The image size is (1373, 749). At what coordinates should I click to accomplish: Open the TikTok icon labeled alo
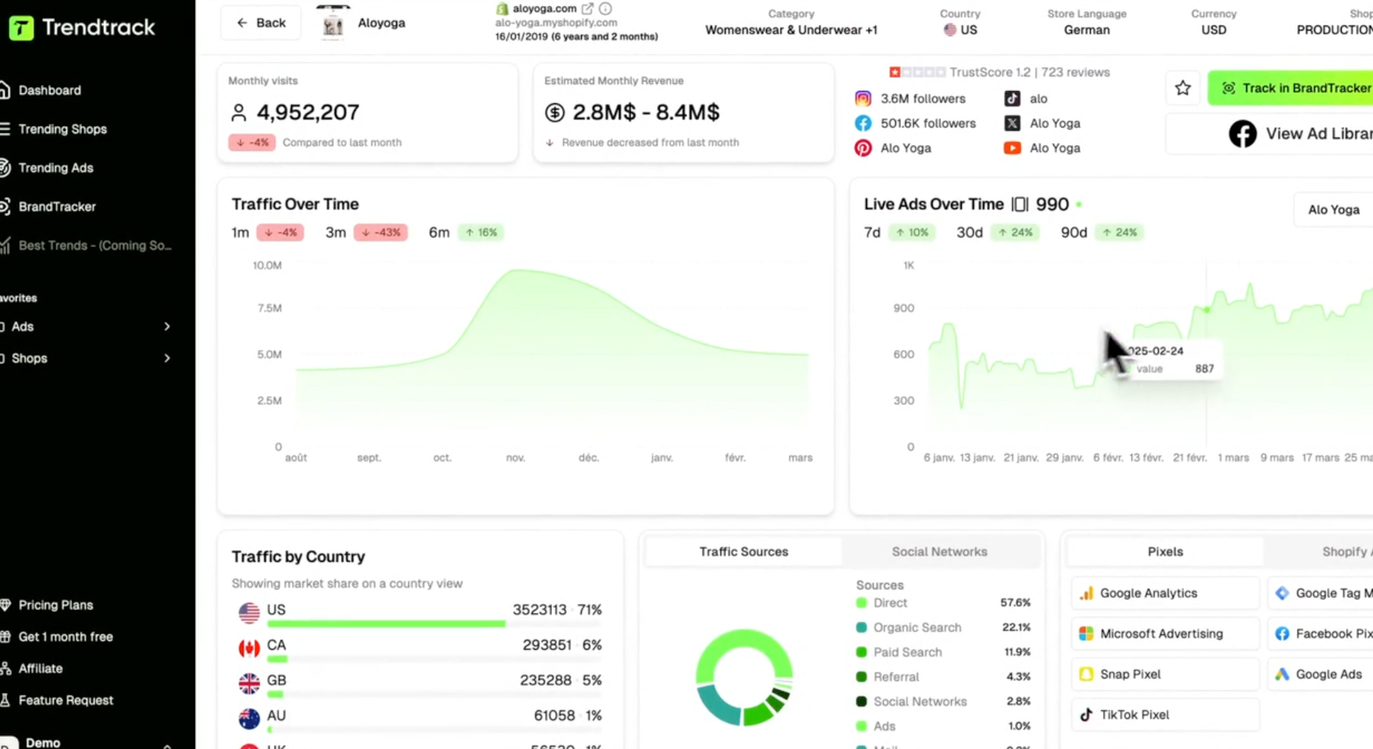pos(1012,99)
